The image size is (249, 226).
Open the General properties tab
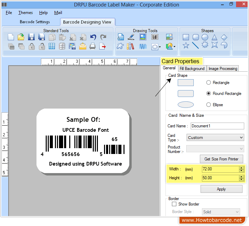[x=169, y=68]
